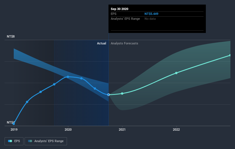235x149 pixels.
Task: Click the 2019 x-axis label
Action: coord(14,130)
